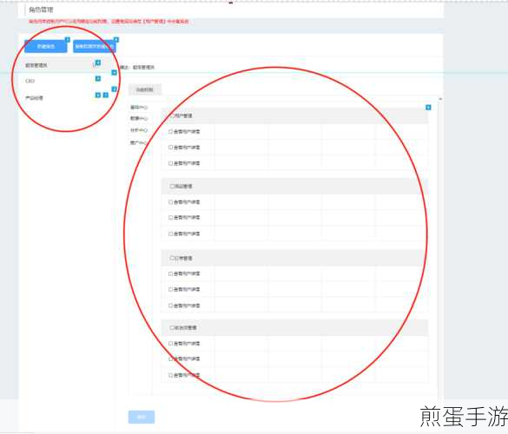The height and width of the screenshot is (434, 508).
Task: Tick the 用户管理 group header checkbox
Action: click(172, 115)
